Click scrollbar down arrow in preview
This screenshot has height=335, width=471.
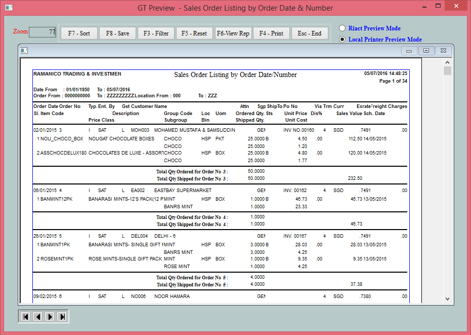(447, 299)
